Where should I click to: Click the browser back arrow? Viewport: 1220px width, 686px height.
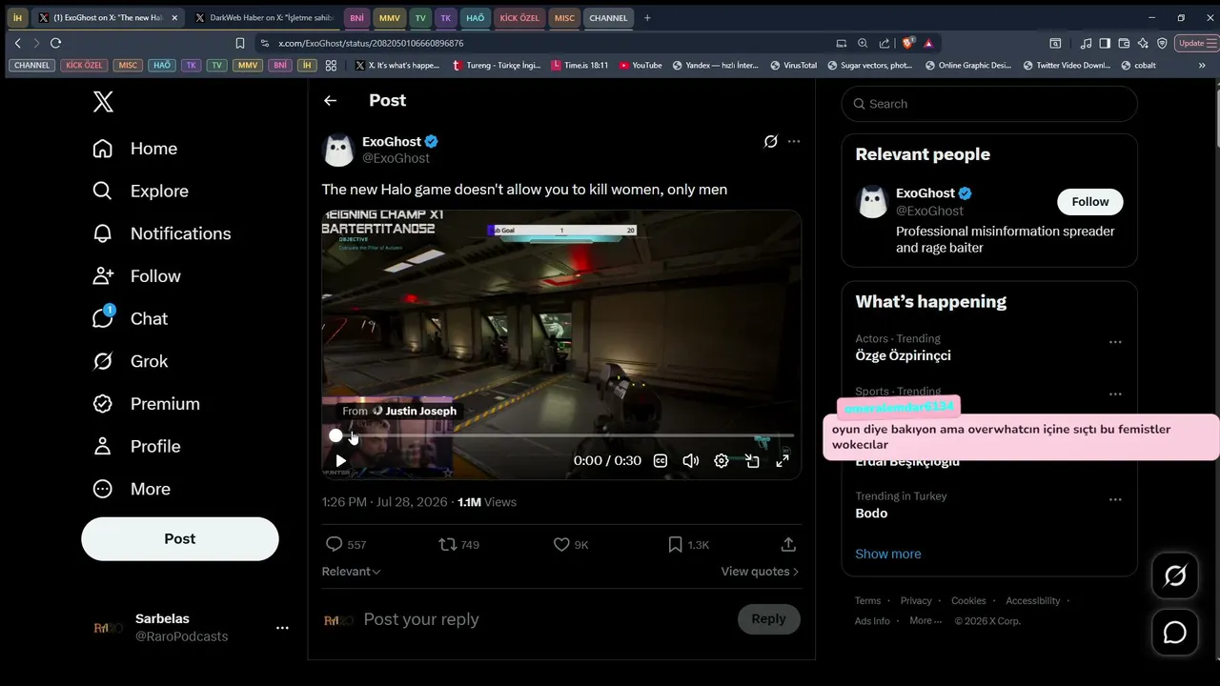click(17, 43)
